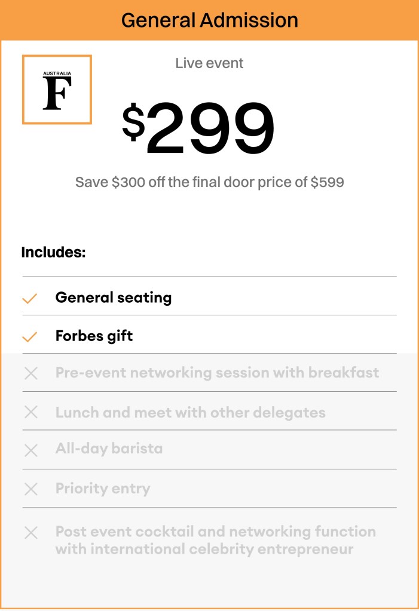Click the X icon beside Priority entry

coord(31,489)
